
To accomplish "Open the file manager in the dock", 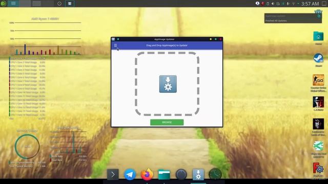I will coord(164,174).
